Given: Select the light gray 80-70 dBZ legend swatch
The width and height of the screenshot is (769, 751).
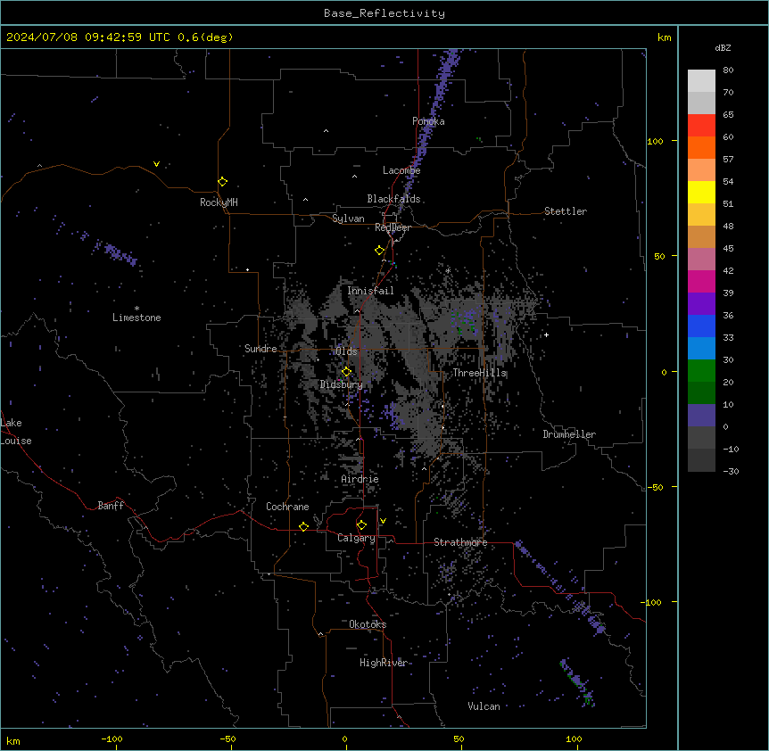Looking at the screenshot, I should [x=701, y=81].
